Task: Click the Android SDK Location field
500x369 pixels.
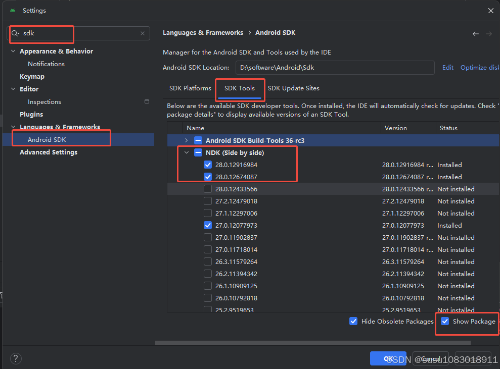Action: tap(334, 67)
